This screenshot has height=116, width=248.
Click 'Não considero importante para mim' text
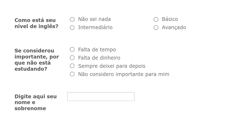124,74
